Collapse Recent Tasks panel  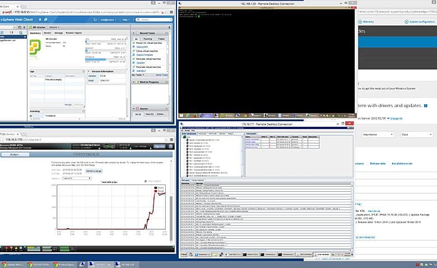coord(133,33)
